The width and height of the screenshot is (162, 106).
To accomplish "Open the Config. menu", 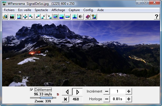I will [x=88, y=10].
